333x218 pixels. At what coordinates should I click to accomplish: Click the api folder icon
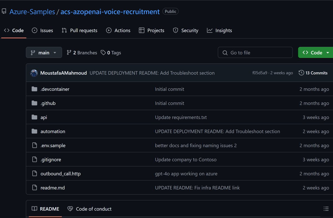click(x=34, y=117)
